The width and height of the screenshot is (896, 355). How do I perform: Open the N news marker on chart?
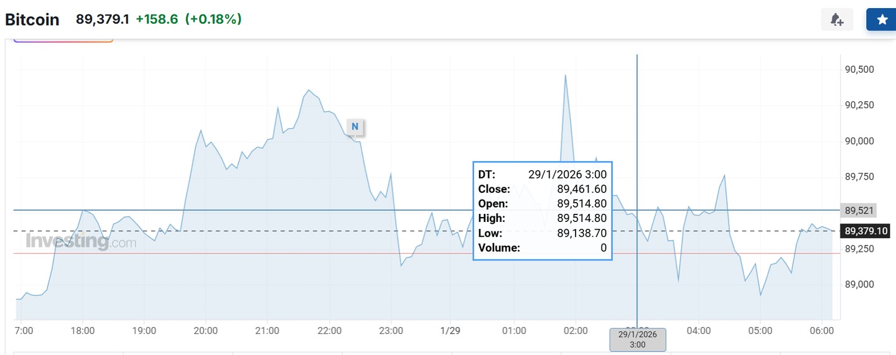click(355, 127)
